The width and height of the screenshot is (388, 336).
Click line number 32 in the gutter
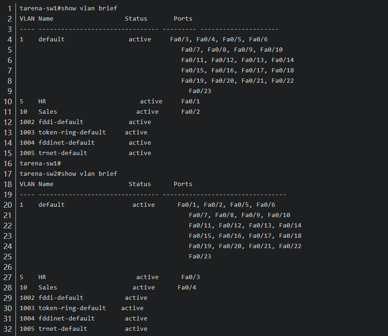[8, 329]
